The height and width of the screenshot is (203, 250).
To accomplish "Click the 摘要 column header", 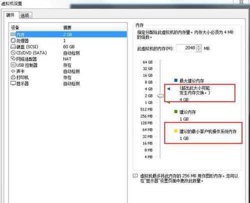I will click(x=67, y=27).
